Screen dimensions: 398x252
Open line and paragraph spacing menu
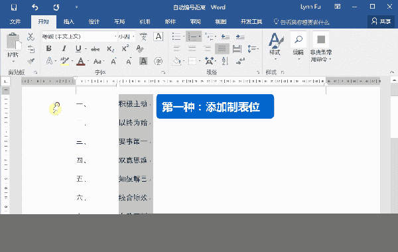(x=253, y=48)
